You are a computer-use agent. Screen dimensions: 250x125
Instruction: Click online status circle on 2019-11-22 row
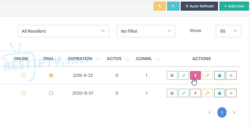(24, 75)
